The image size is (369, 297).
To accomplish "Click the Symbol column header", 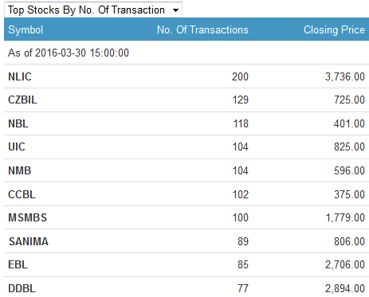I will tap(26, 29).
